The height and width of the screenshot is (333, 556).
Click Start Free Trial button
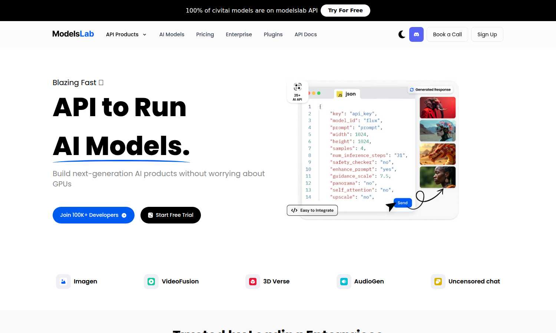click(171, 215)
